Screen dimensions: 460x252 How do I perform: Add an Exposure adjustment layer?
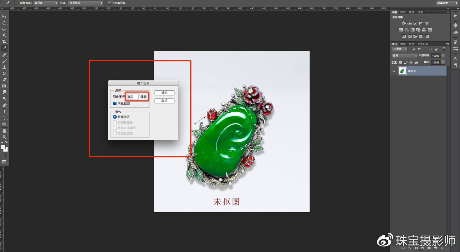pos(421,23)
